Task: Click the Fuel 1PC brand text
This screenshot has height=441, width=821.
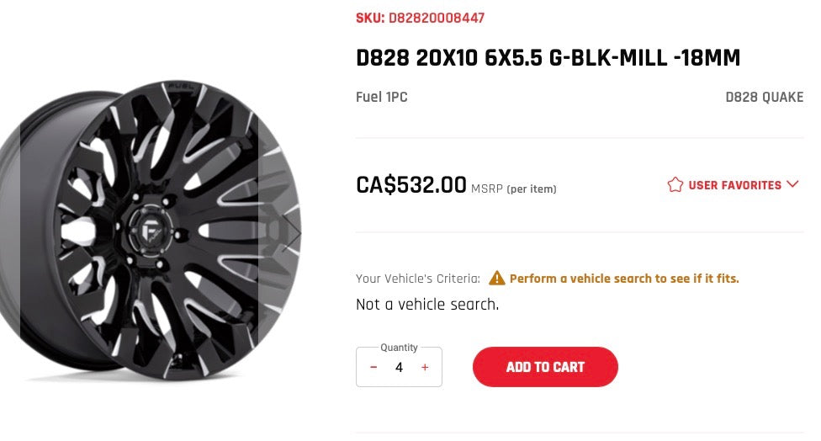Action: pyautogui.click(x=382, y=98)
